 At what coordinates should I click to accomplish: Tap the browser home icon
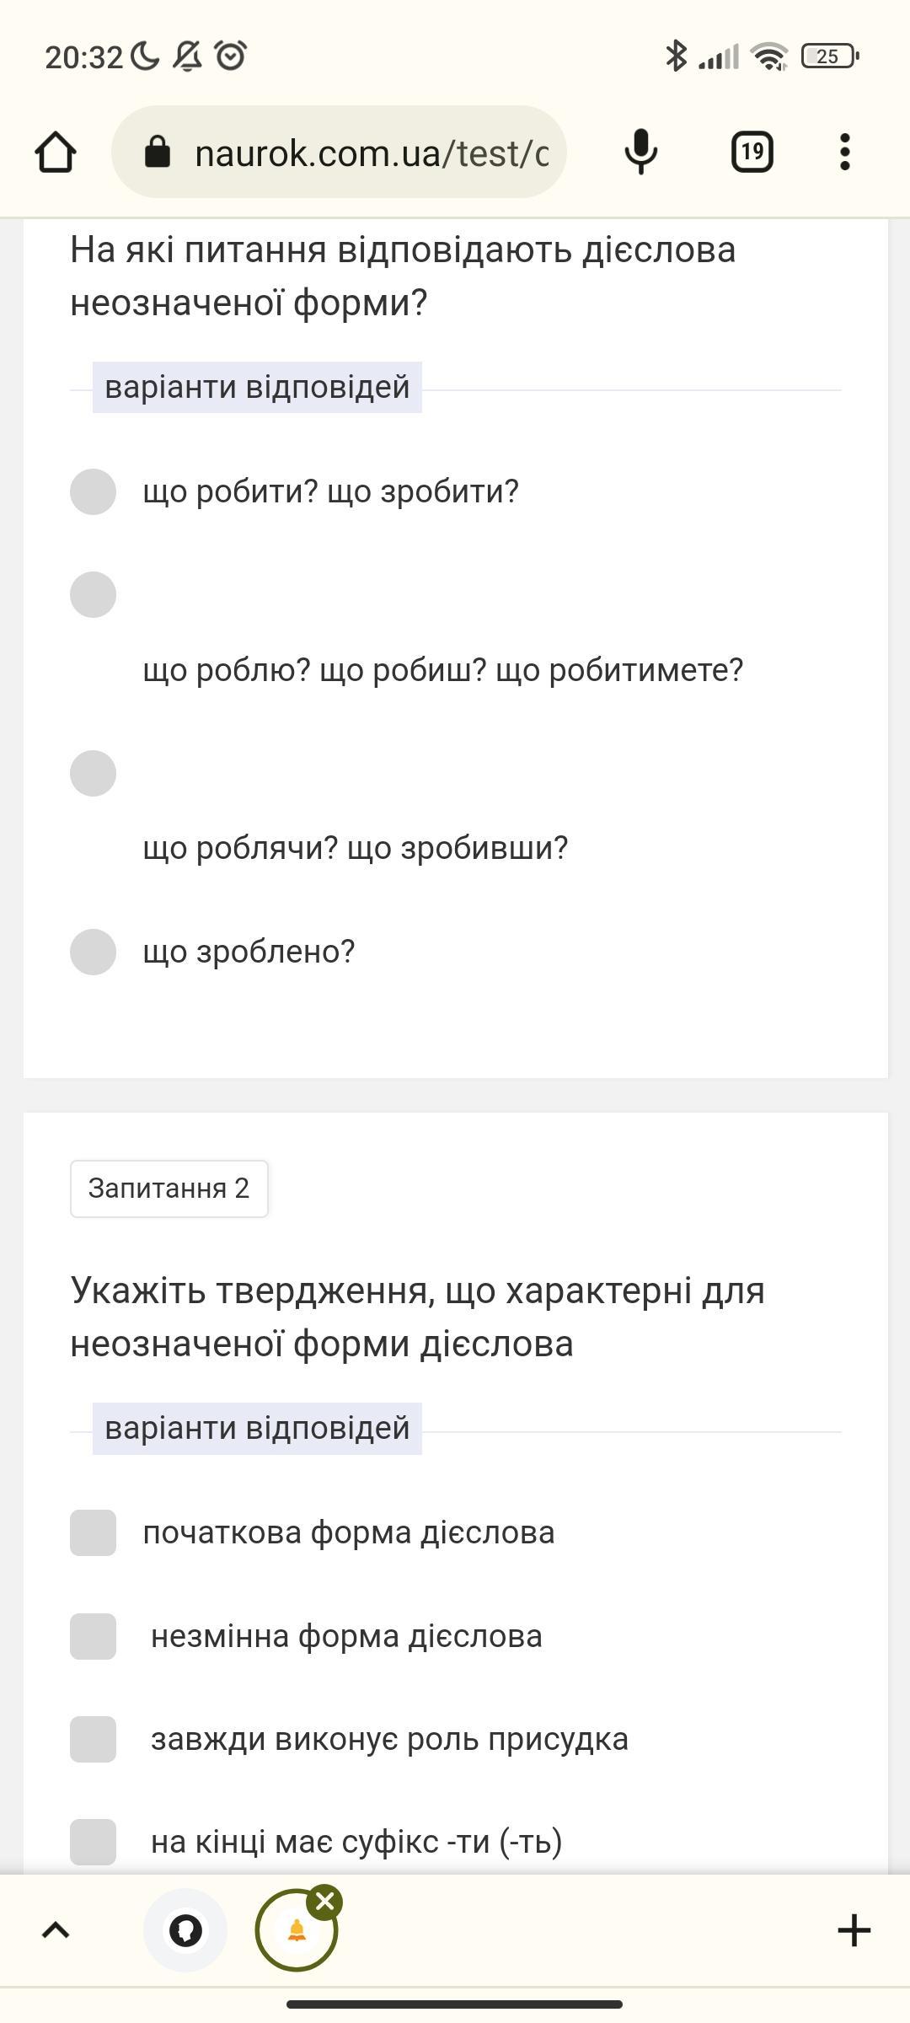56,153
